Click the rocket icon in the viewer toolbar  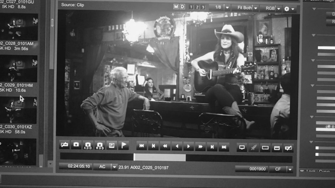coord(254,148)
